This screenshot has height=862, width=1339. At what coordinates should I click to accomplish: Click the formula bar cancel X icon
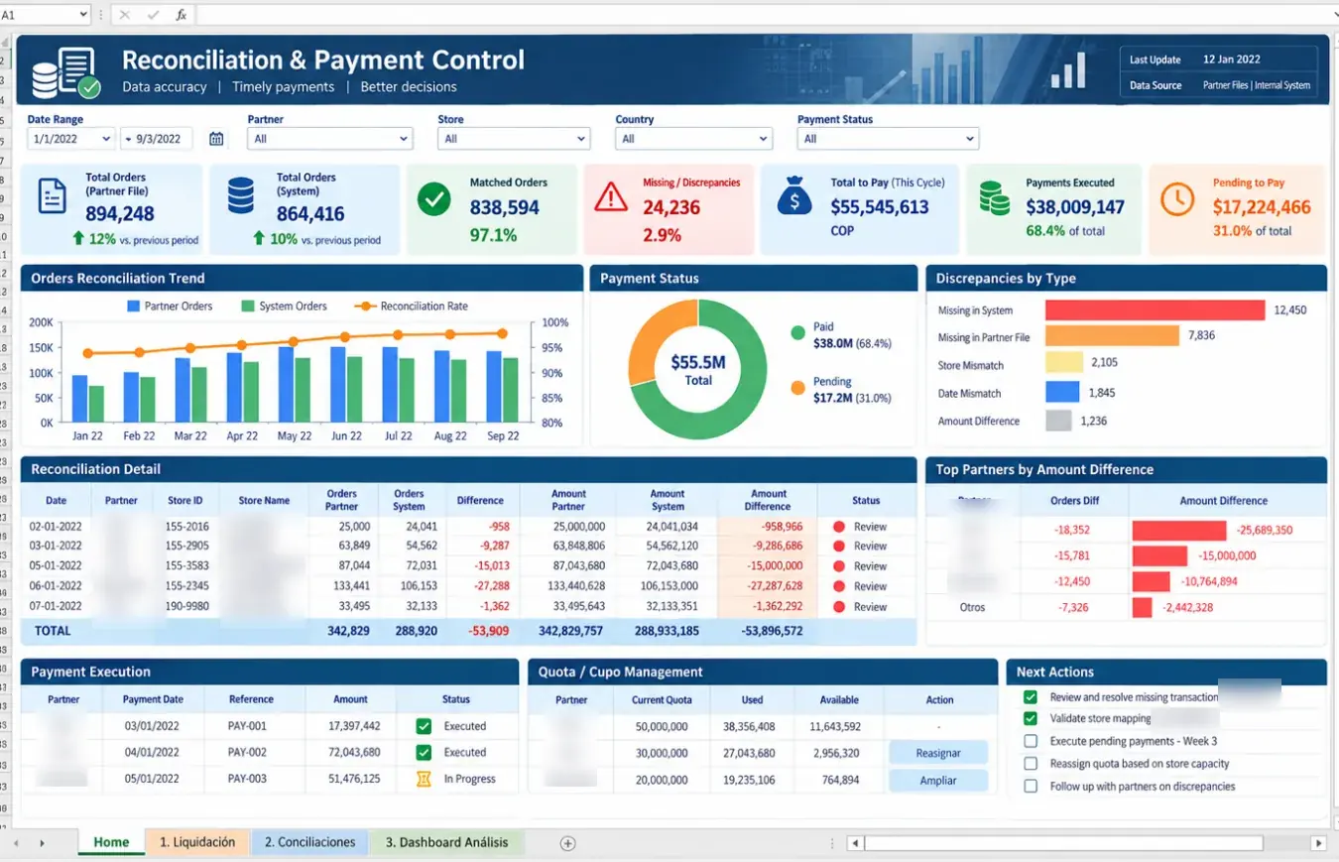click(x=124, y=15)
